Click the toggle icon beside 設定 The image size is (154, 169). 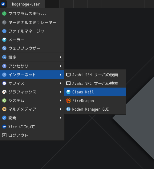(x=4, y=57)
